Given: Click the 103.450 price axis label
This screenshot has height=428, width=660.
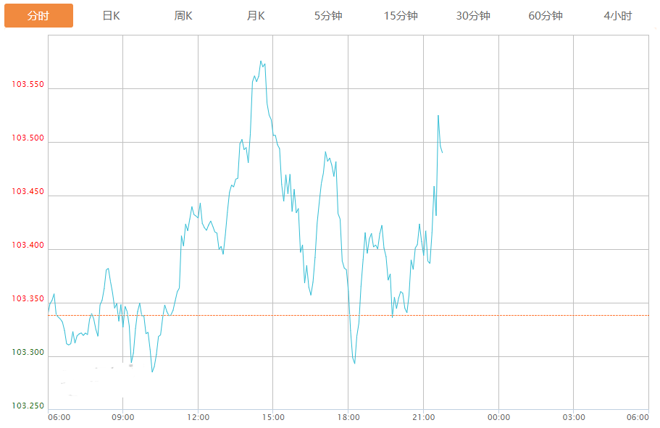Looking at the screenshot, I should [x=28, y=192].
